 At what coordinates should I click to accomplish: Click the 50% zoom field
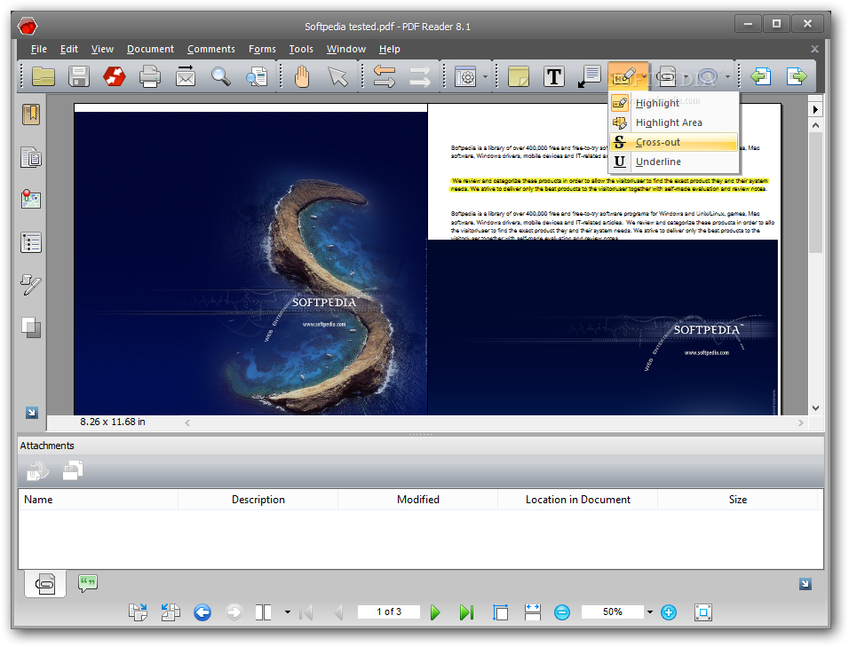tap(613, 611)
